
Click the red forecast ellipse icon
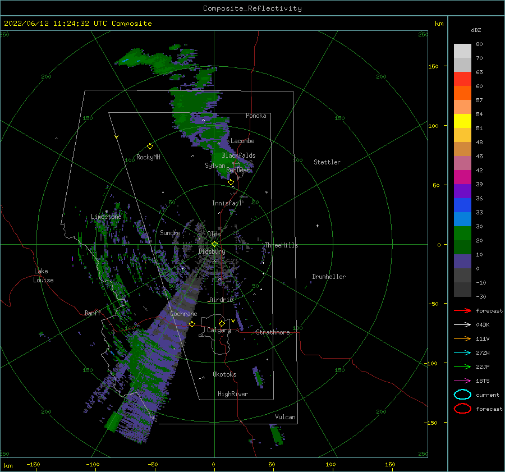(x=462, y=409)
